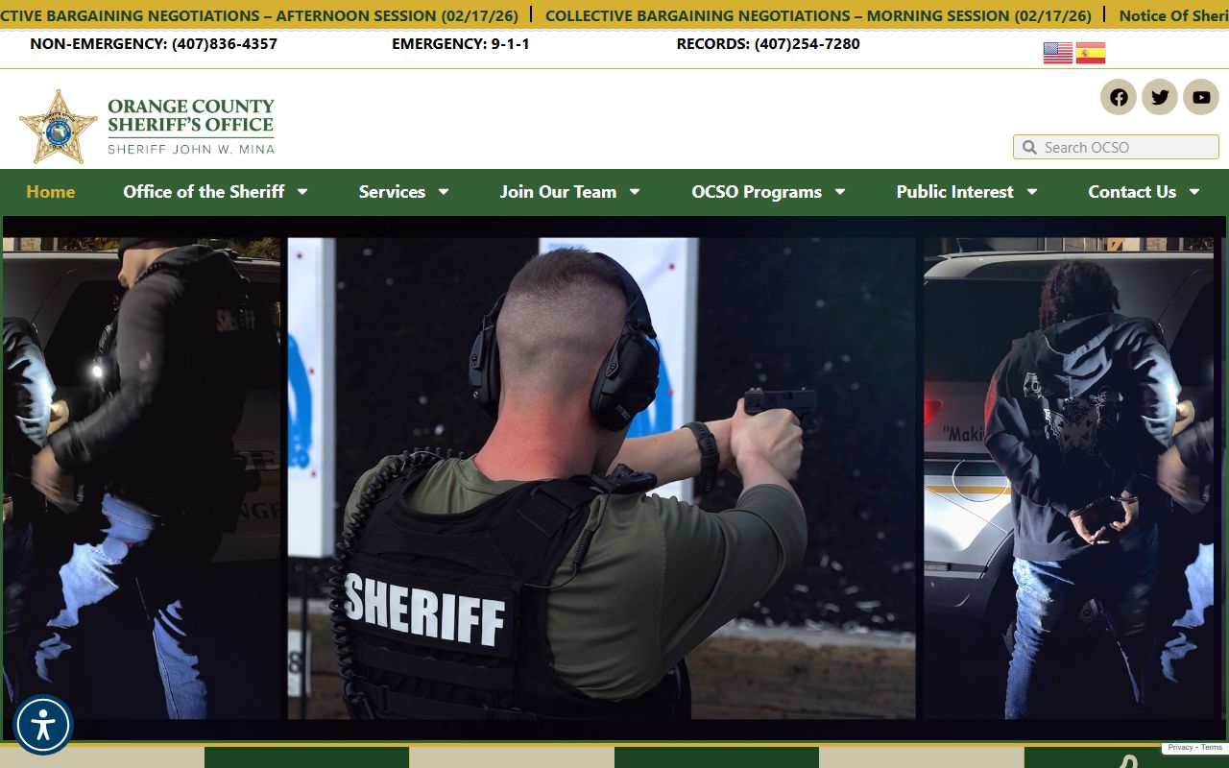Click the Sheriff John W. Mina title text
Viewport: 1229px width, 768px height.
tap(191, 149)
